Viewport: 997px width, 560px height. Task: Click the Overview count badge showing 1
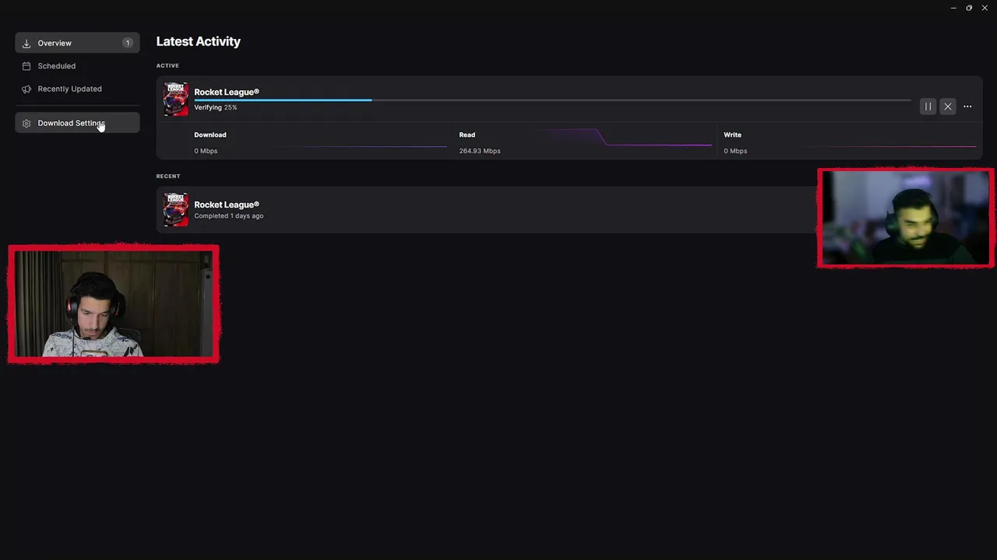[x=127, y=43]
